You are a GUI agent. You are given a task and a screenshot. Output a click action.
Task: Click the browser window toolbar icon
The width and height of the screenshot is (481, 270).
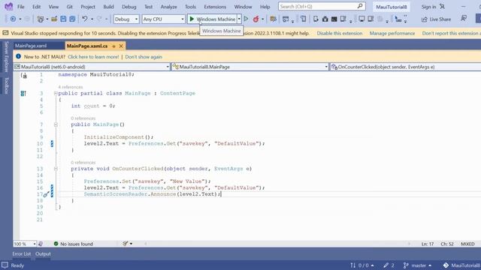(286, 19)
